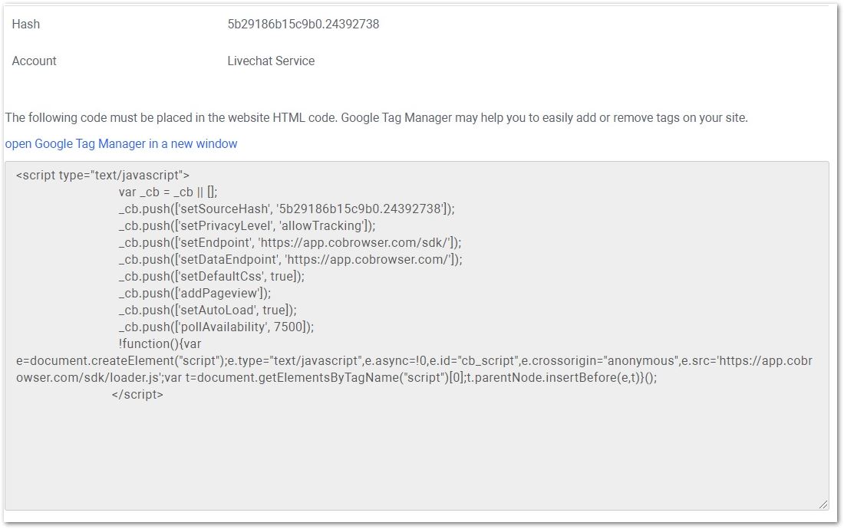
Task: Click the setAutoLoad true code line
Action: (207, 310)
